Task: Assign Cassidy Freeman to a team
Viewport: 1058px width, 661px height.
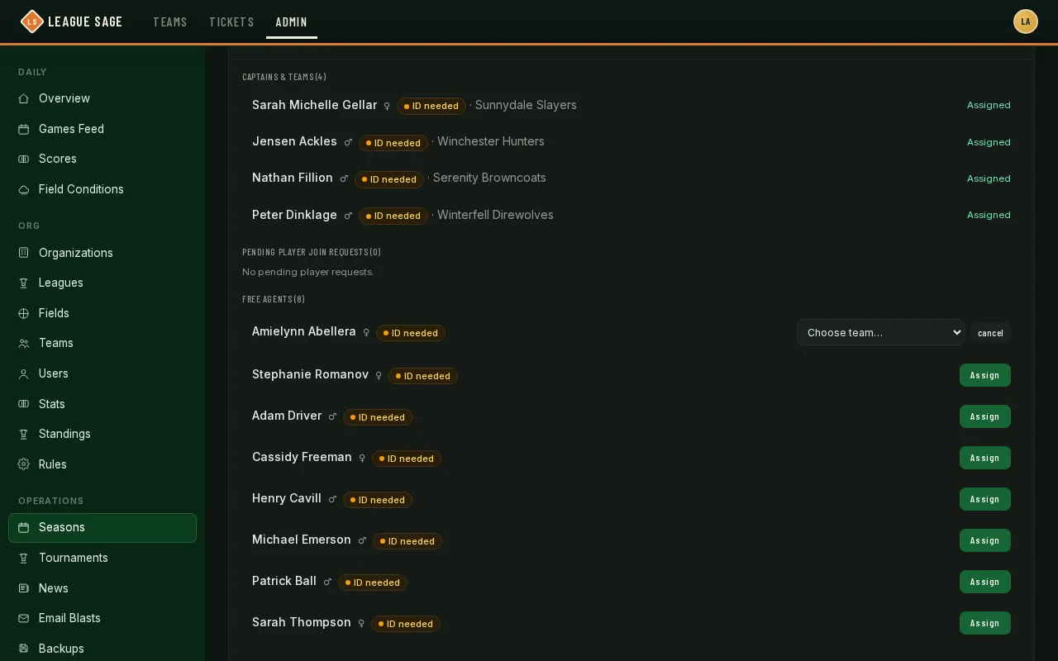Action: [x=985, y=458]
